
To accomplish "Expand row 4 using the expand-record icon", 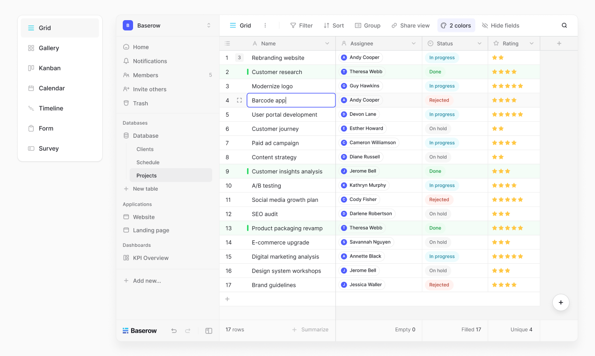I will point(239,100).
